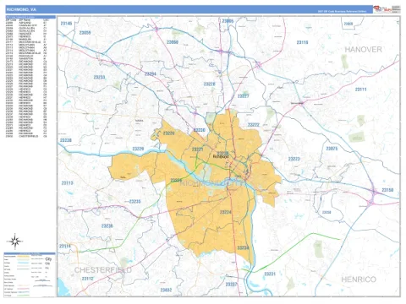
Task: Click the map legend box
Action: (30, 274)
